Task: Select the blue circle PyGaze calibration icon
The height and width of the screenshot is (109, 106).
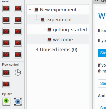Action: (x=18, y=102)
